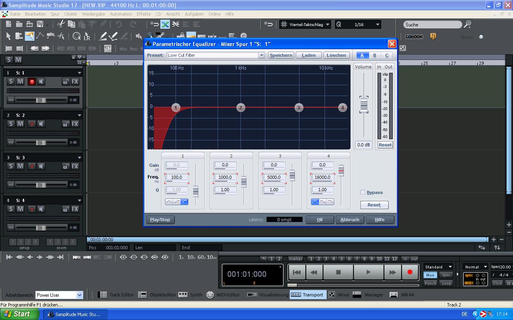The image size is (513, 320).
Task: Open the Effekte menu
Action: (x=143, y=14)
